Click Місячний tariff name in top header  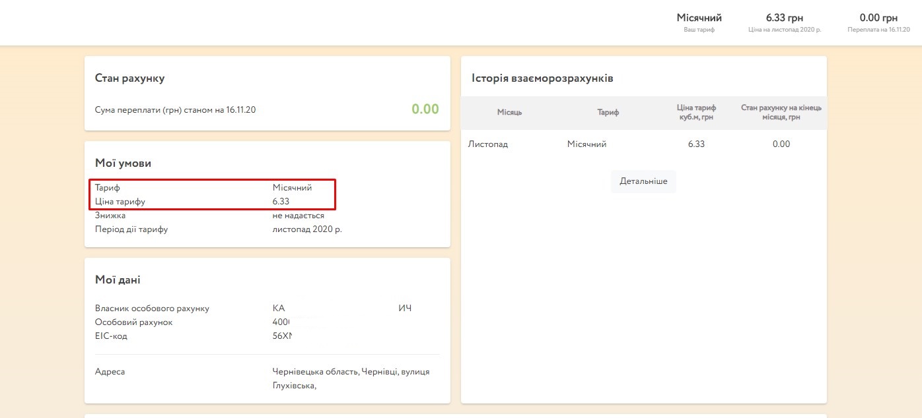[x=699, y=18]
